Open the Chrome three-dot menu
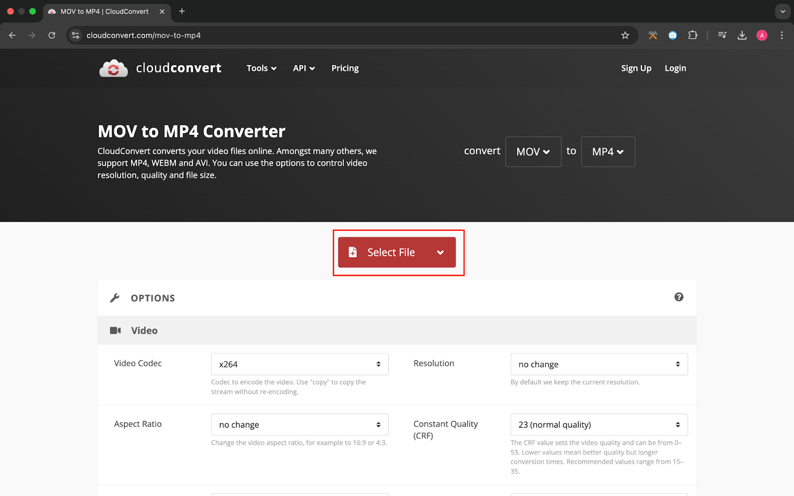Image resolution: width=794 pixels, height=496 pixels. (782, 35)
